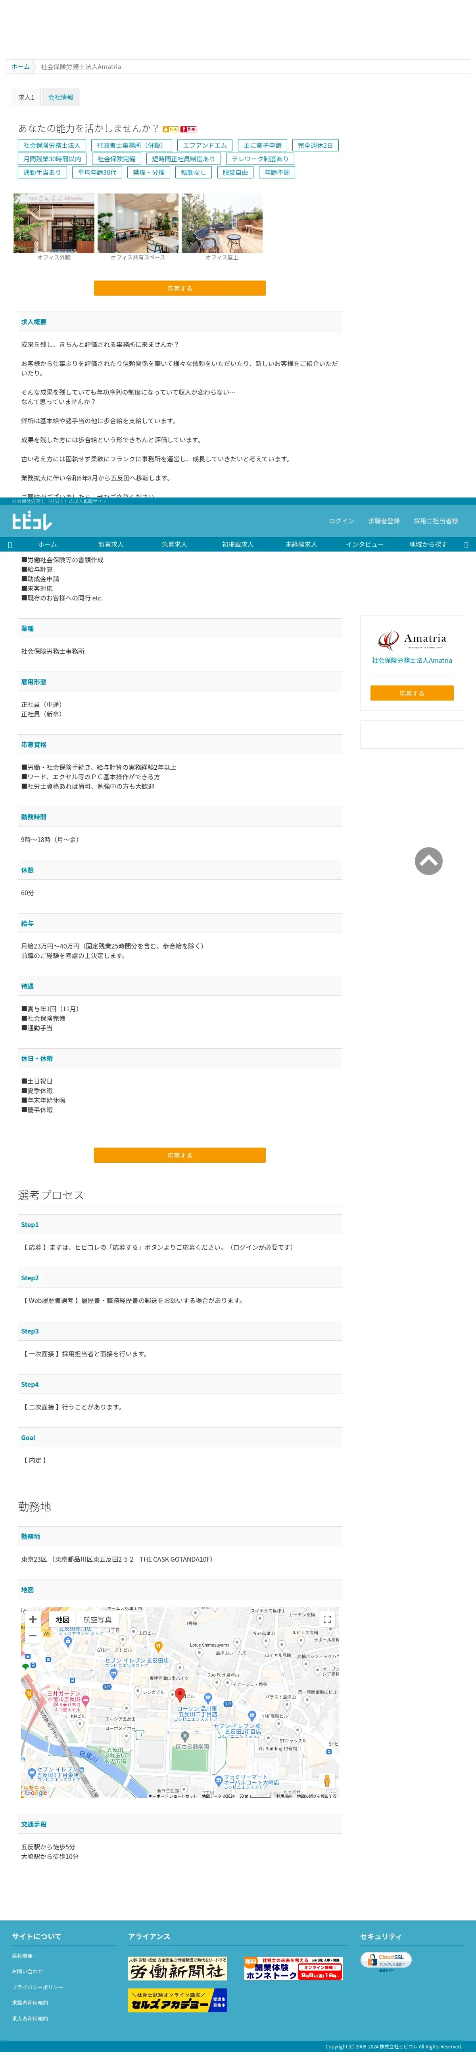This screenshot has height=2052, width=476.
Task: Click the 通勤手当あり tag
Action: [42, 172]
